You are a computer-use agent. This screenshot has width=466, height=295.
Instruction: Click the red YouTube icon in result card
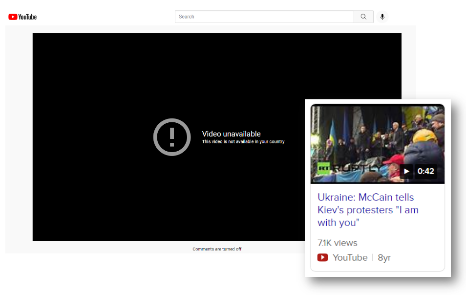tap(322, 257)
